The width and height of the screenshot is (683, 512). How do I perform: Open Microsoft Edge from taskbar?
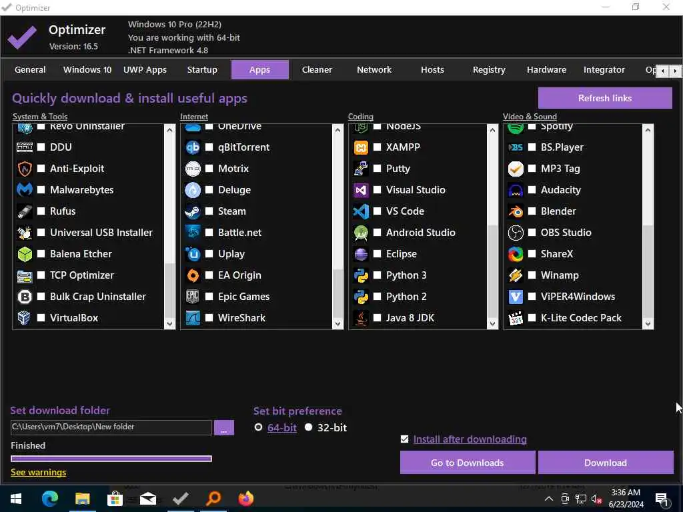click(x=49, y=499)
